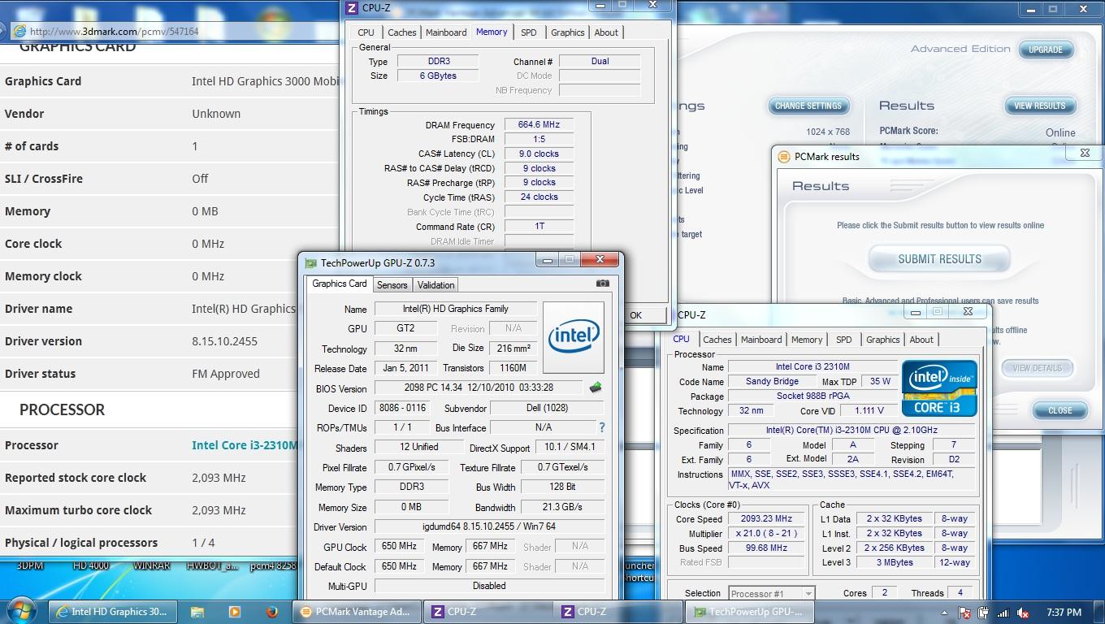Viewport: 1105px width, 624px height.
Task: Open the Action Center flag icon
Action: tap(965, 613)
